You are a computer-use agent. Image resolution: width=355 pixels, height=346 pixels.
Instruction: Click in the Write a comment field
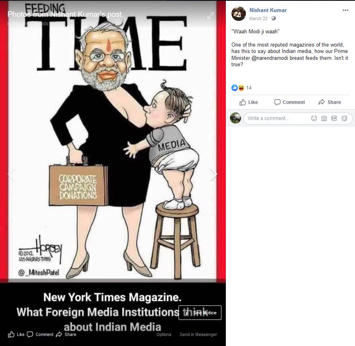pyautogui.click(x=277, y=118)
